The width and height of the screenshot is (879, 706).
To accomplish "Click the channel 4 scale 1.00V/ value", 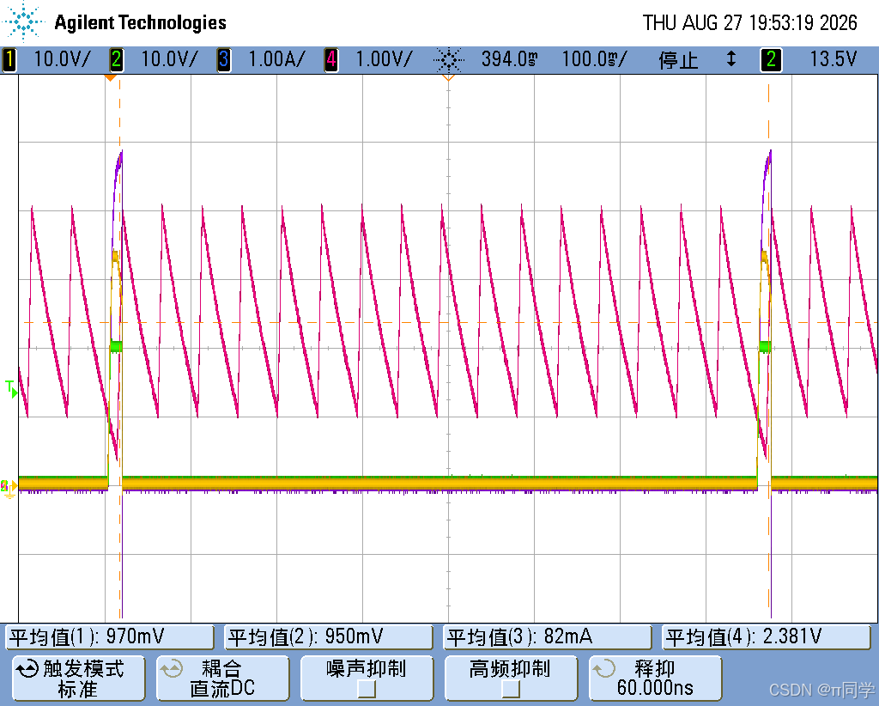I will point(384,59).
